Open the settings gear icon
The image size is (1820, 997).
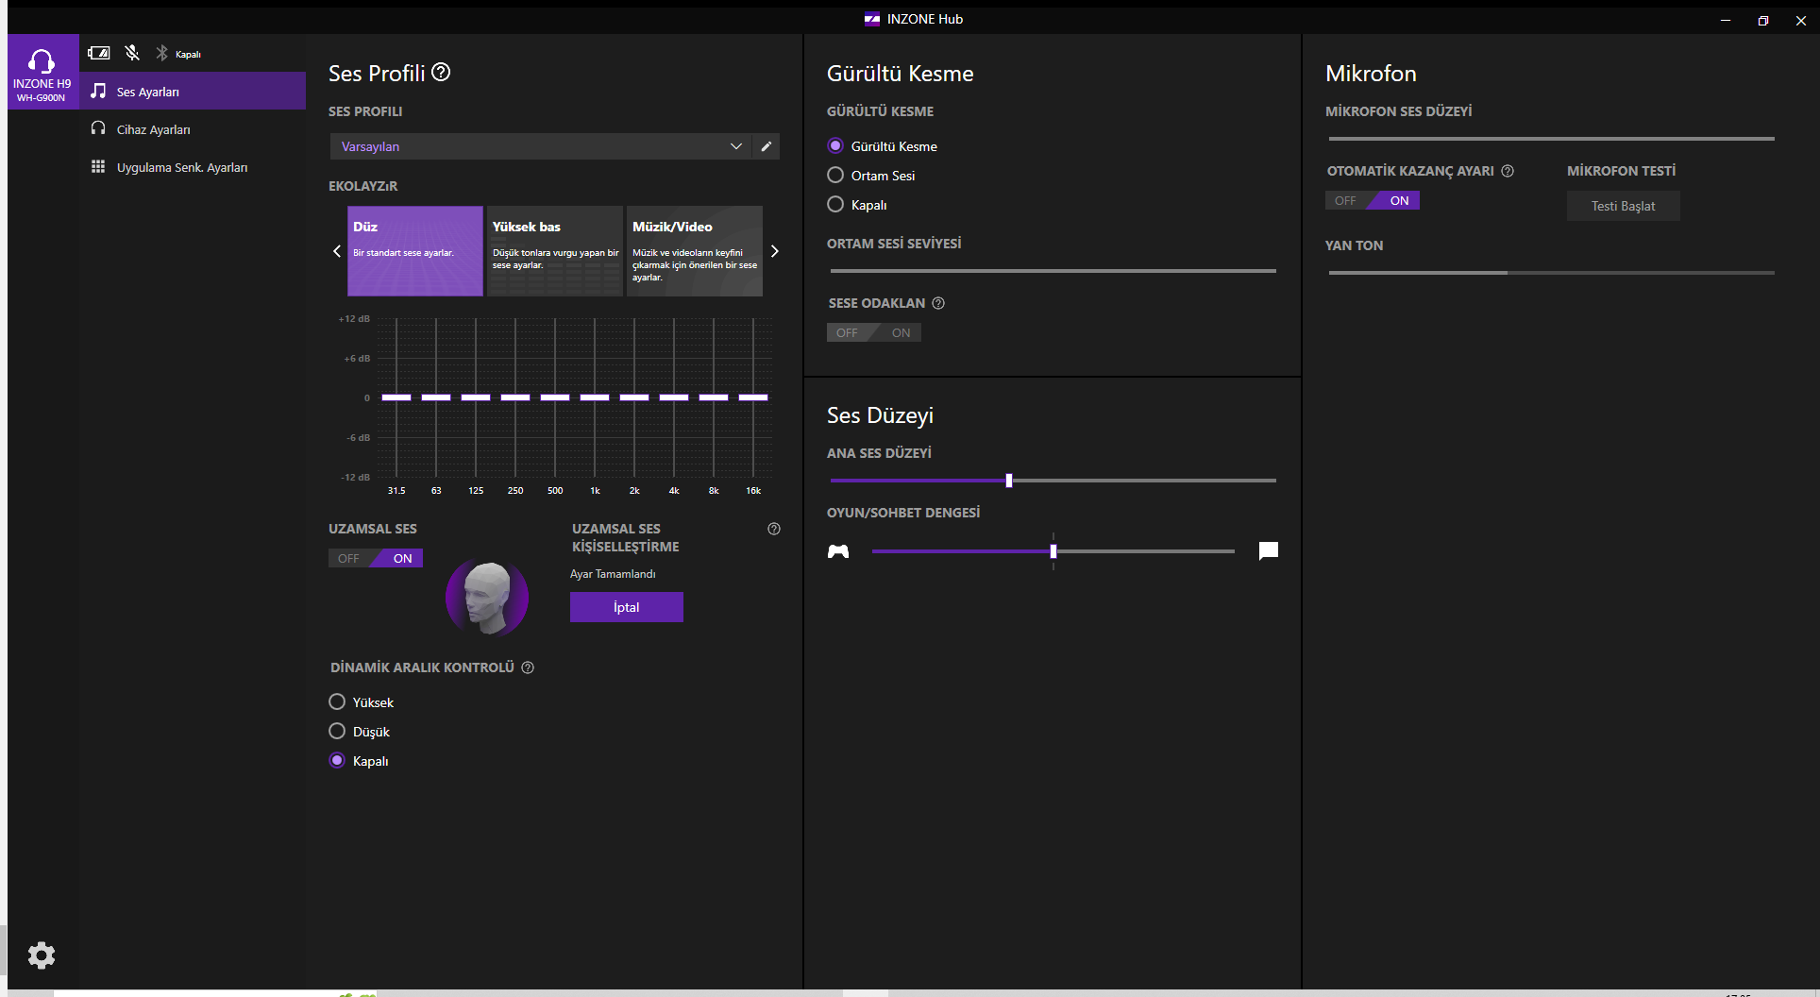pyautogui.click(x=42, y=955)
